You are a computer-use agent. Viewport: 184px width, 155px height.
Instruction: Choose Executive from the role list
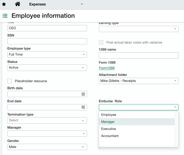137,129
